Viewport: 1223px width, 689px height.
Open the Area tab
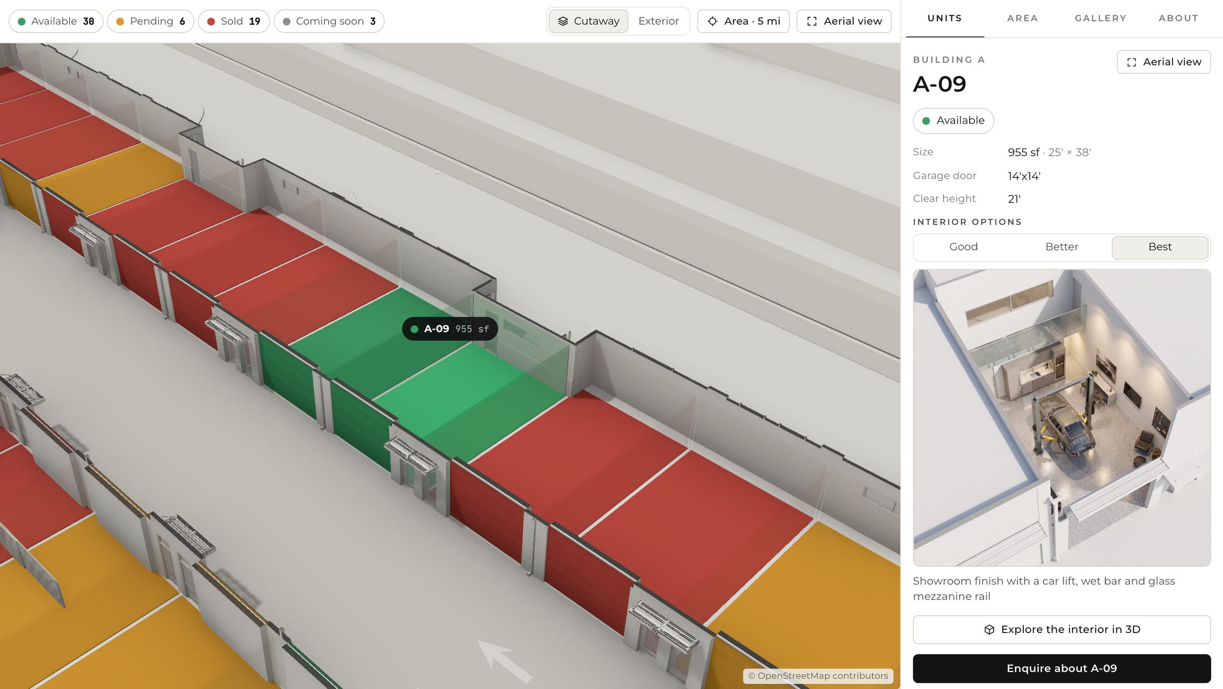(1022, 18)
